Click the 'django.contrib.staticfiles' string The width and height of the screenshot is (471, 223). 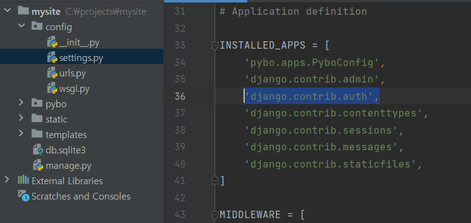(330, 164)
